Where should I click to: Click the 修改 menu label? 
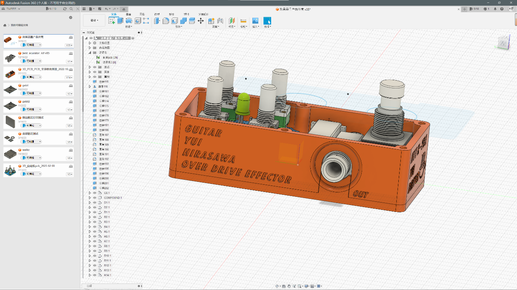point(179,27)
